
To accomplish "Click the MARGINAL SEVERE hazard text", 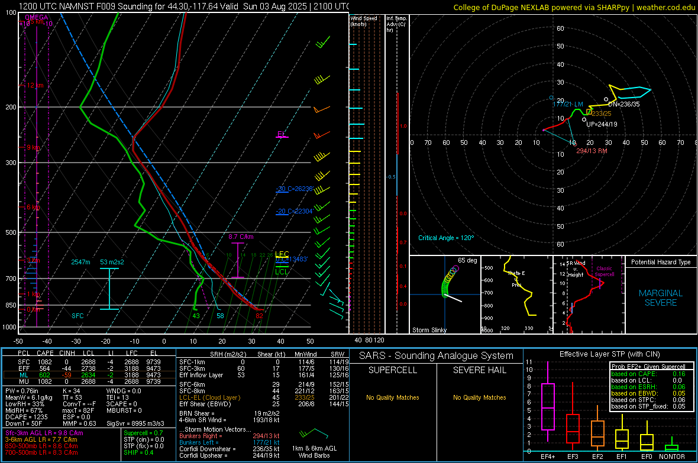I will coord(661,298).
